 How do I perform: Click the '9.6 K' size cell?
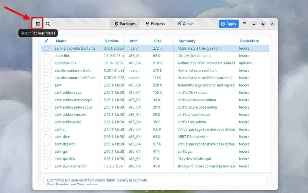(157, 129)
